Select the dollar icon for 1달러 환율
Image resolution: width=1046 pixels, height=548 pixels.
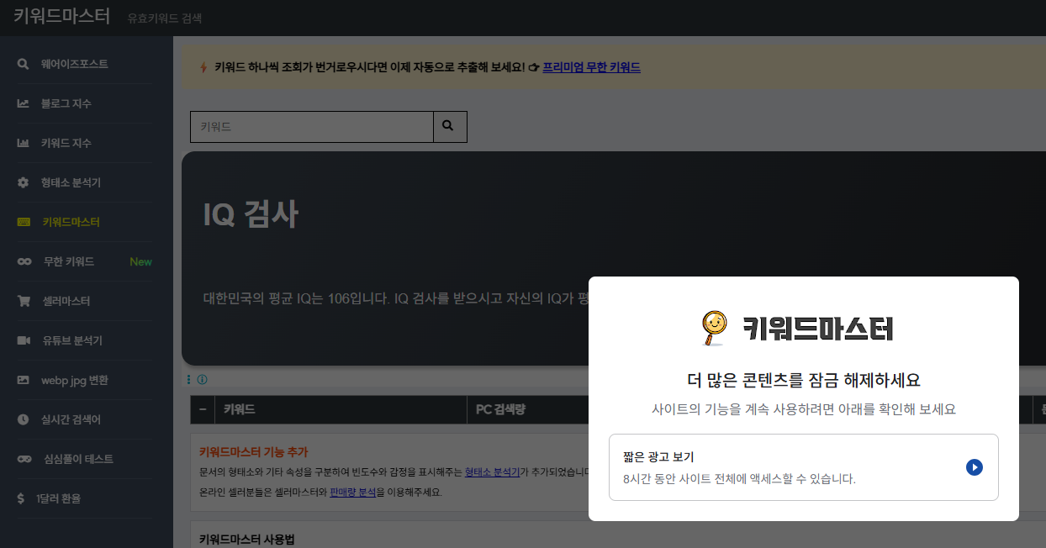[22, 498]
